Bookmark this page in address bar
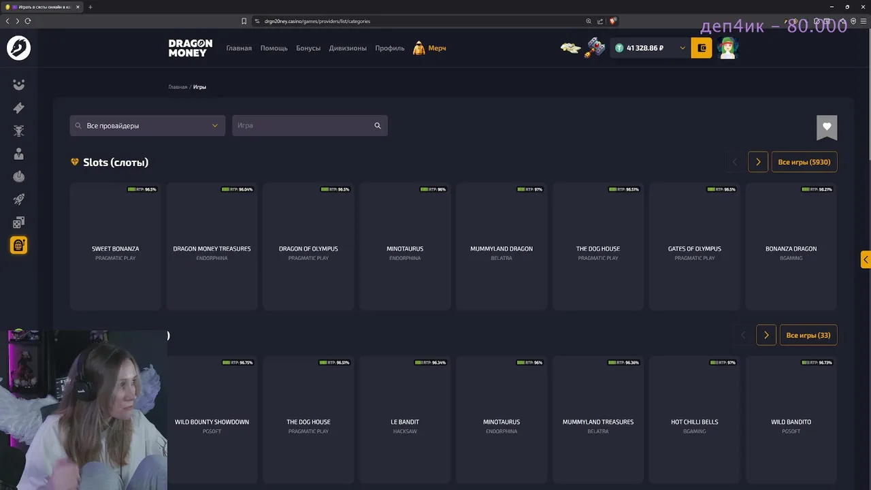The image size is (871, 490). tap(244, 21)
